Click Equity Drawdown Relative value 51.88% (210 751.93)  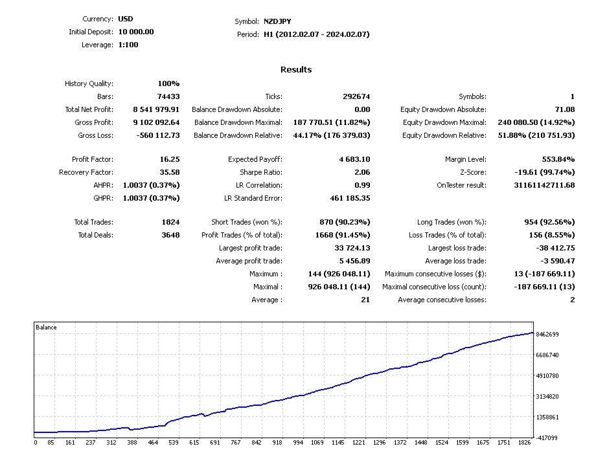(536, 135)
